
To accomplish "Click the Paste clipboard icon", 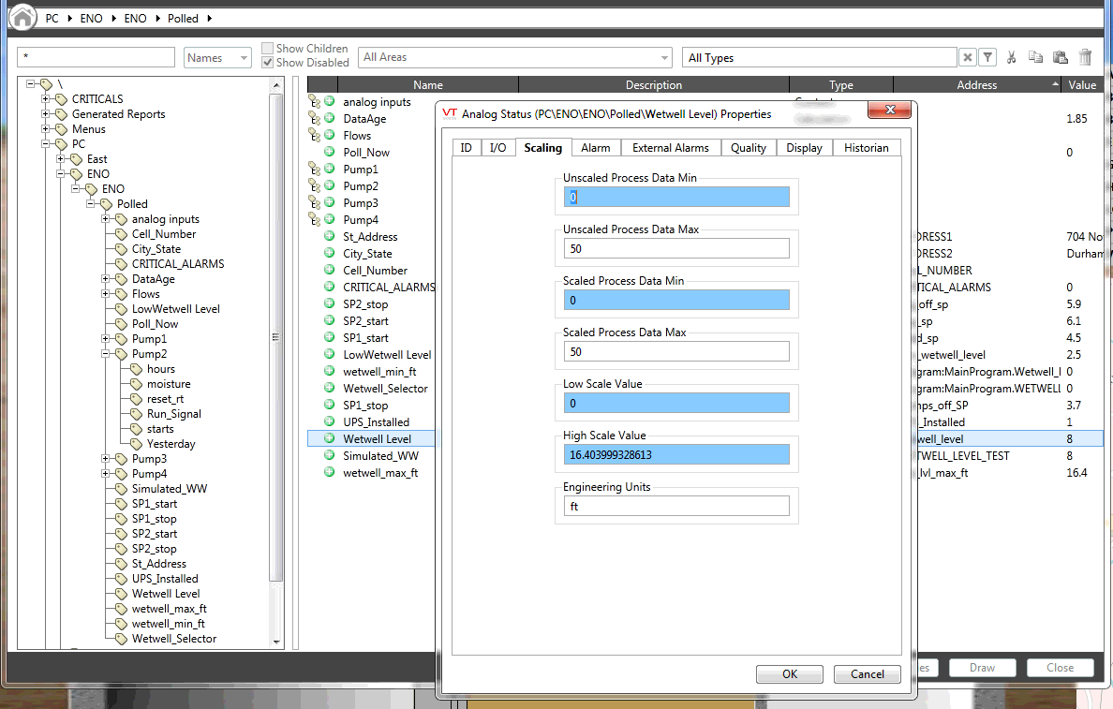I will click(1060, 58).
